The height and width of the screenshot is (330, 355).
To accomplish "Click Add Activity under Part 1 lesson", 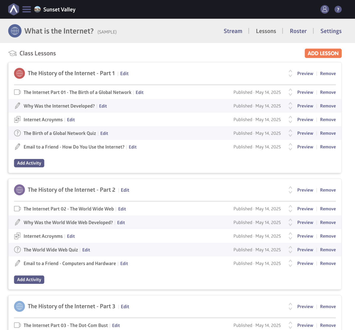I will coord(29,163).
